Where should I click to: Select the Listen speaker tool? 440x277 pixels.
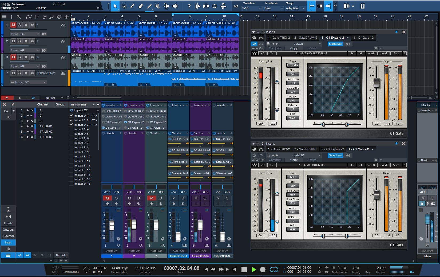[175, 6]
